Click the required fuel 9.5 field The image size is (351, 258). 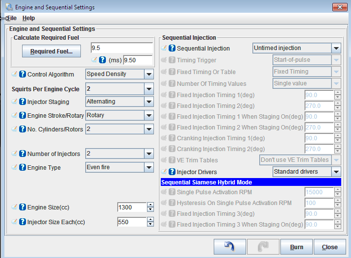[x=122, y=48]
